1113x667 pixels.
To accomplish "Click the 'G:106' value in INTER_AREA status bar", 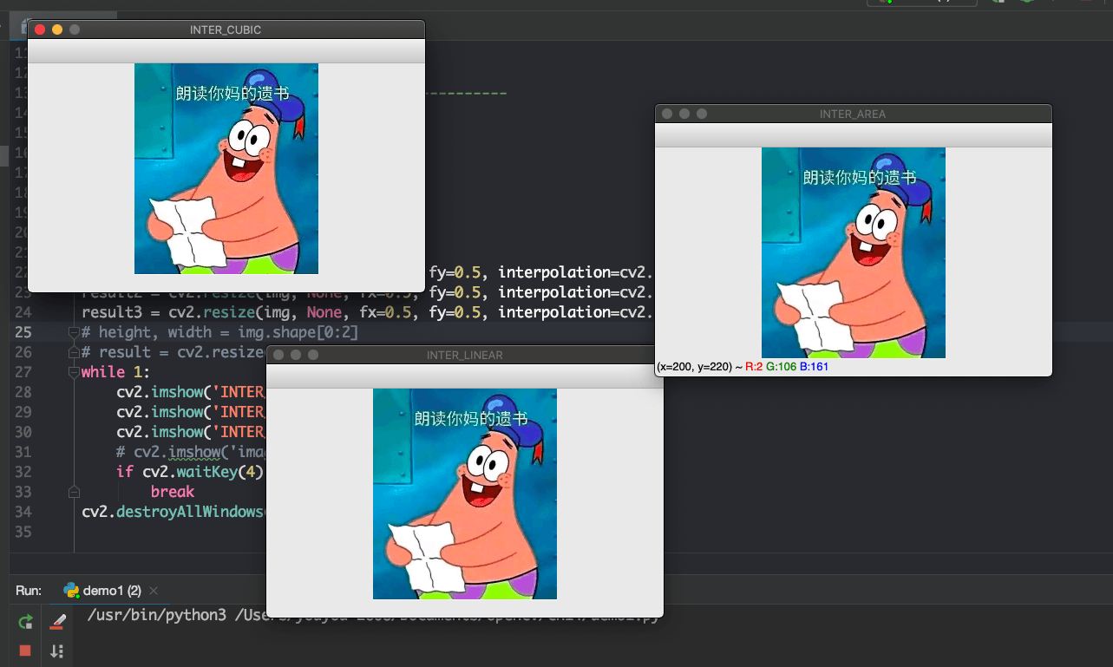I will pyautogui.click(x=781, y=367).
